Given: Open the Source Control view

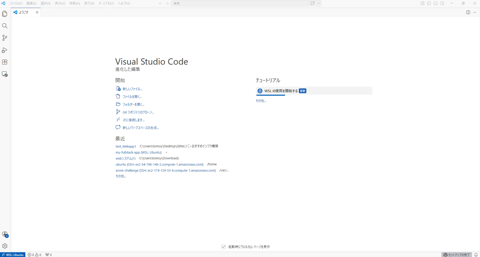Looking at the screenshot, I should [5, 38].
